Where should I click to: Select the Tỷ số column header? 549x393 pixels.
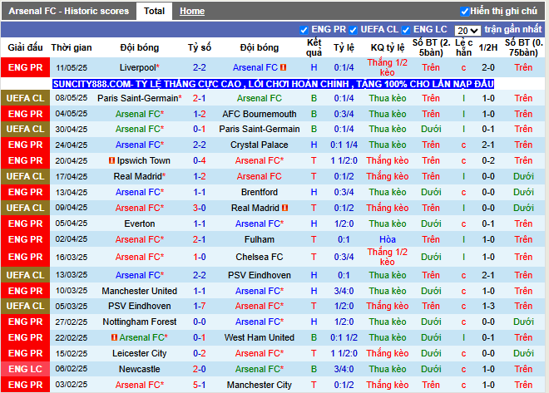click(200, 47)
